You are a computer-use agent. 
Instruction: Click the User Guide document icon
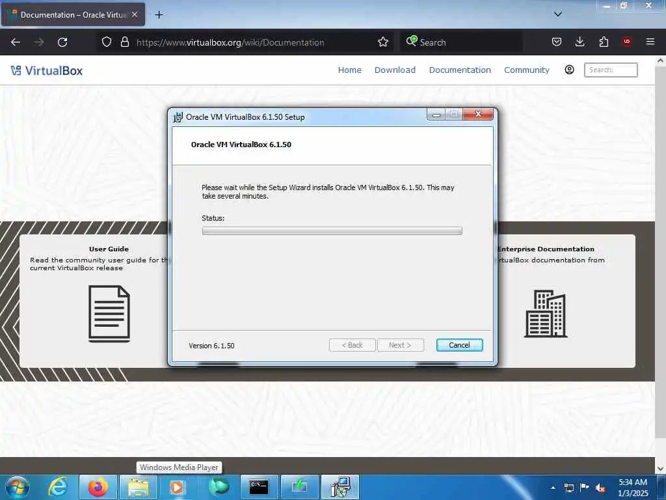(x=109, y=314)
